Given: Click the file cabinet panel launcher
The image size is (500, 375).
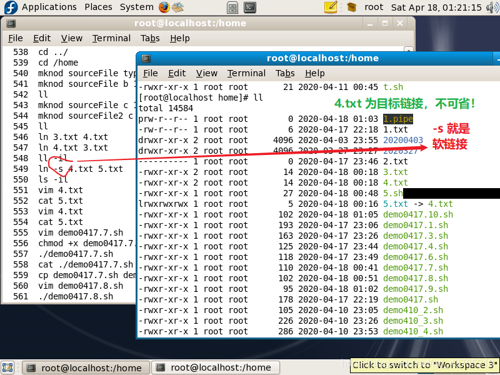Looking at the screenshot, I should [x=232, y=7].
